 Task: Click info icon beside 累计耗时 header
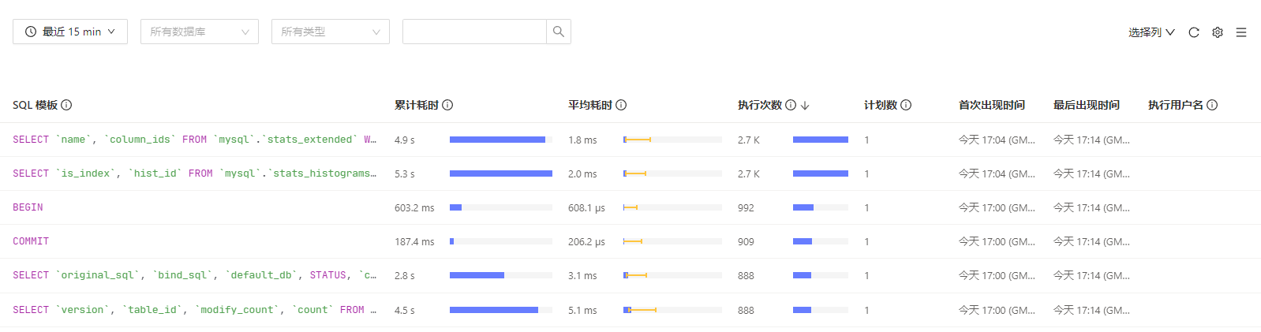tap(447, 105)
